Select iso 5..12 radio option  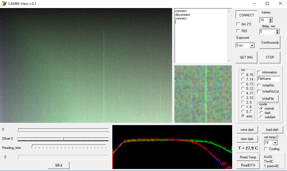click(243, 88)
